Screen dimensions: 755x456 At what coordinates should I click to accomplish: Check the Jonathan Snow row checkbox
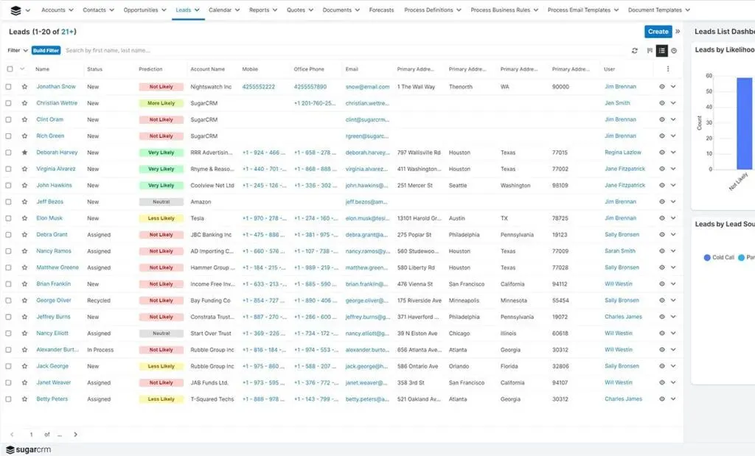click(8, 87)
